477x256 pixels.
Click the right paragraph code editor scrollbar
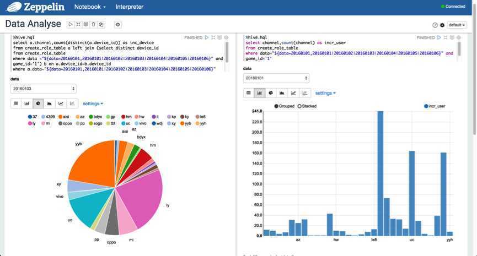[x=459, y=49]
